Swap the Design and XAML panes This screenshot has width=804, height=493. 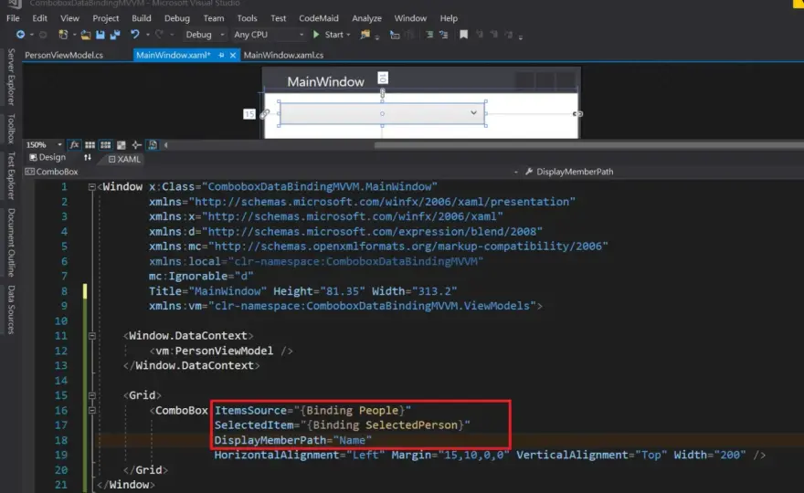coord(88,158)
